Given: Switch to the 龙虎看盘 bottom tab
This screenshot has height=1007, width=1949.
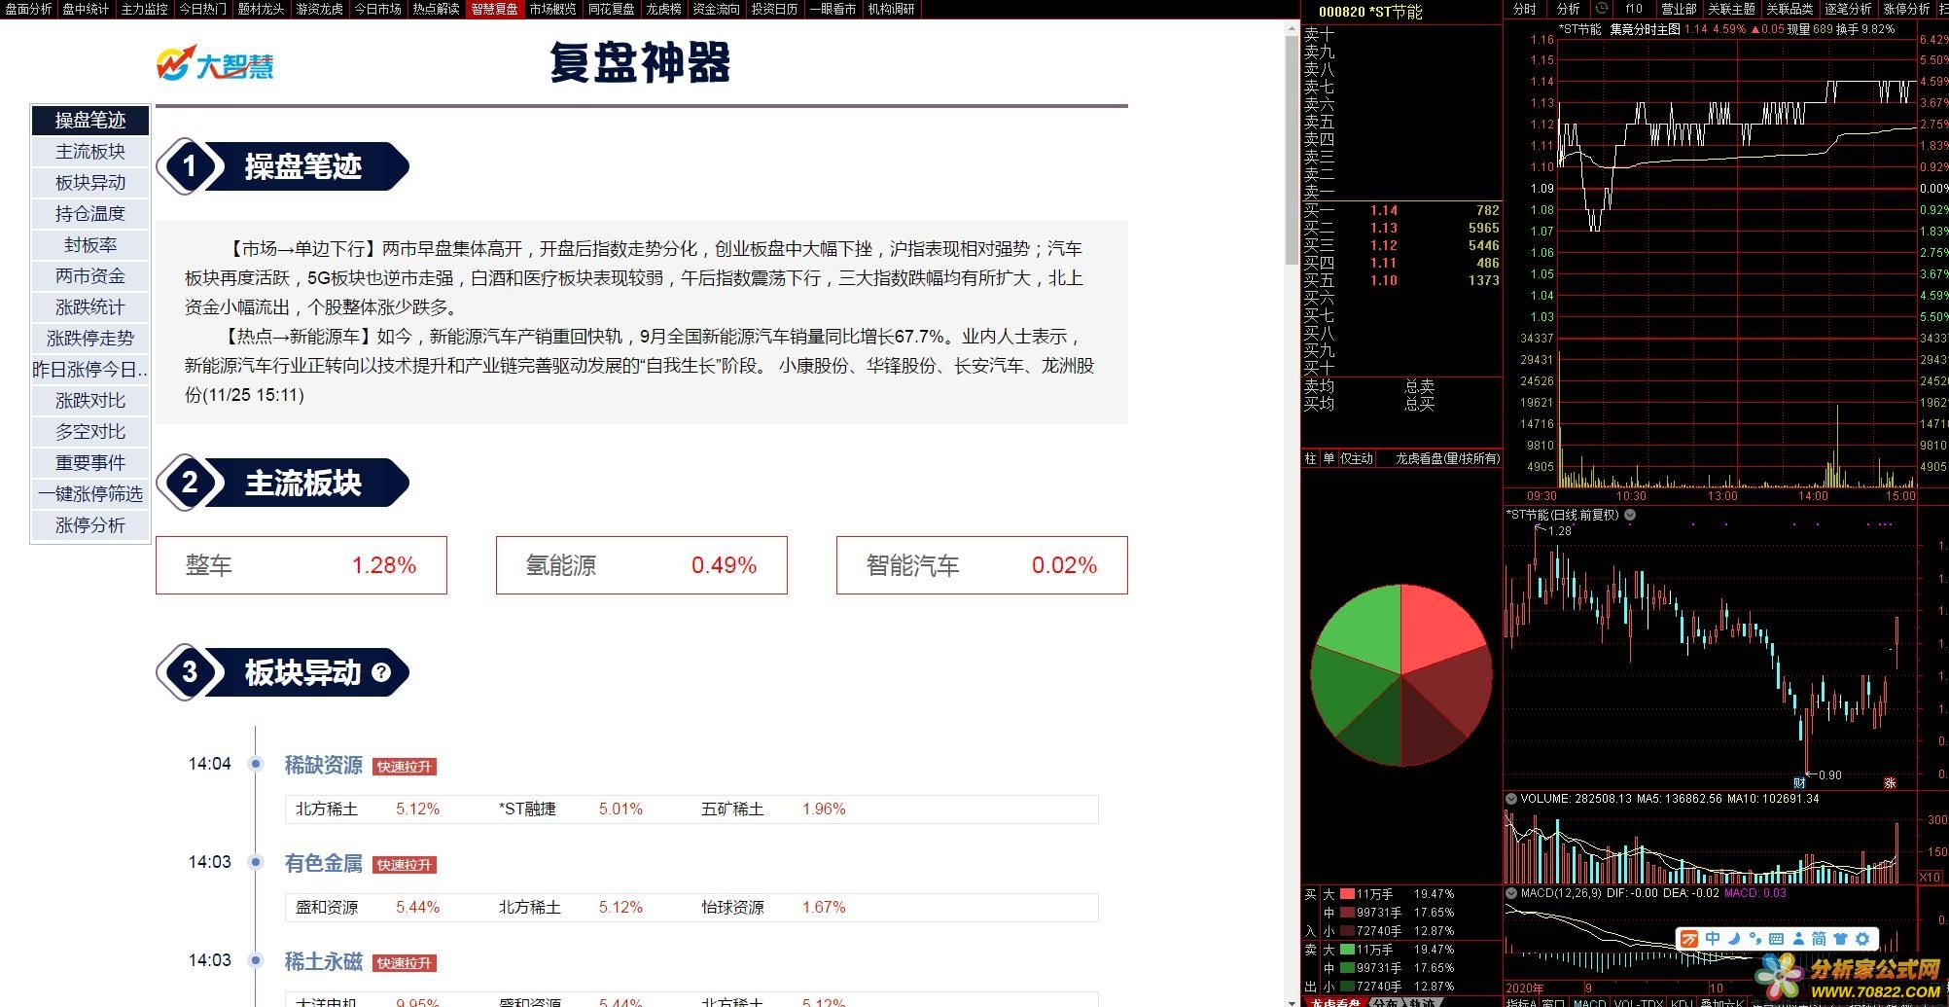Looking at the screenshot, I should (1335, 1001).
